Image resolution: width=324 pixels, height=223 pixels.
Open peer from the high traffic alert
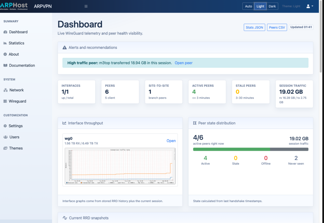point(184,63)
